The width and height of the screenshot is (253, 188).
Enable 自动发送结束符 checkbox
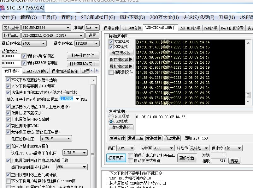(131, 161)
